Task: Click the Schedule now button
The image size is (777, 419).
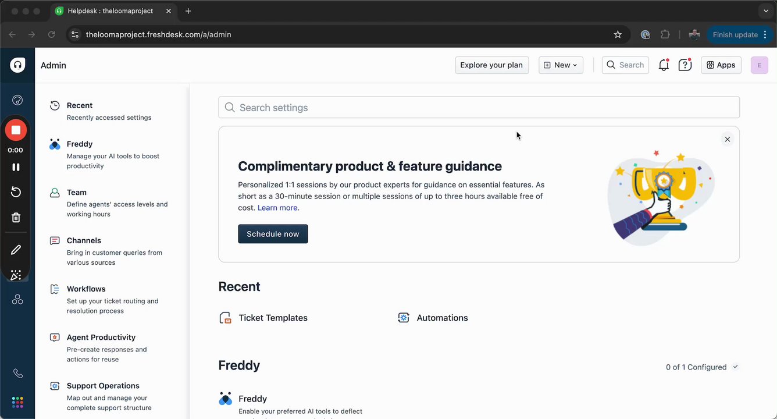Action: (273, 234)
